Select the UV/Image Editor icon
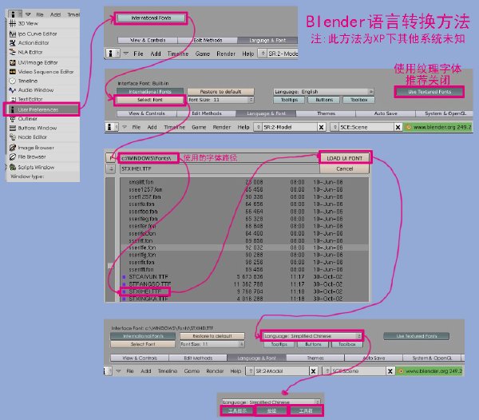Image resolution: width=479 pixels, height=420 pixels. coord(13,62)
